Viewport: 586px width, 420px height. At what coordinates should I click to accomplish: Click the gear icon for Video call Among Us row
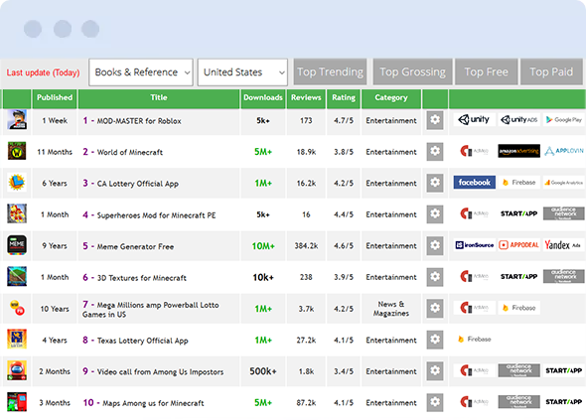tap(435, 371)
